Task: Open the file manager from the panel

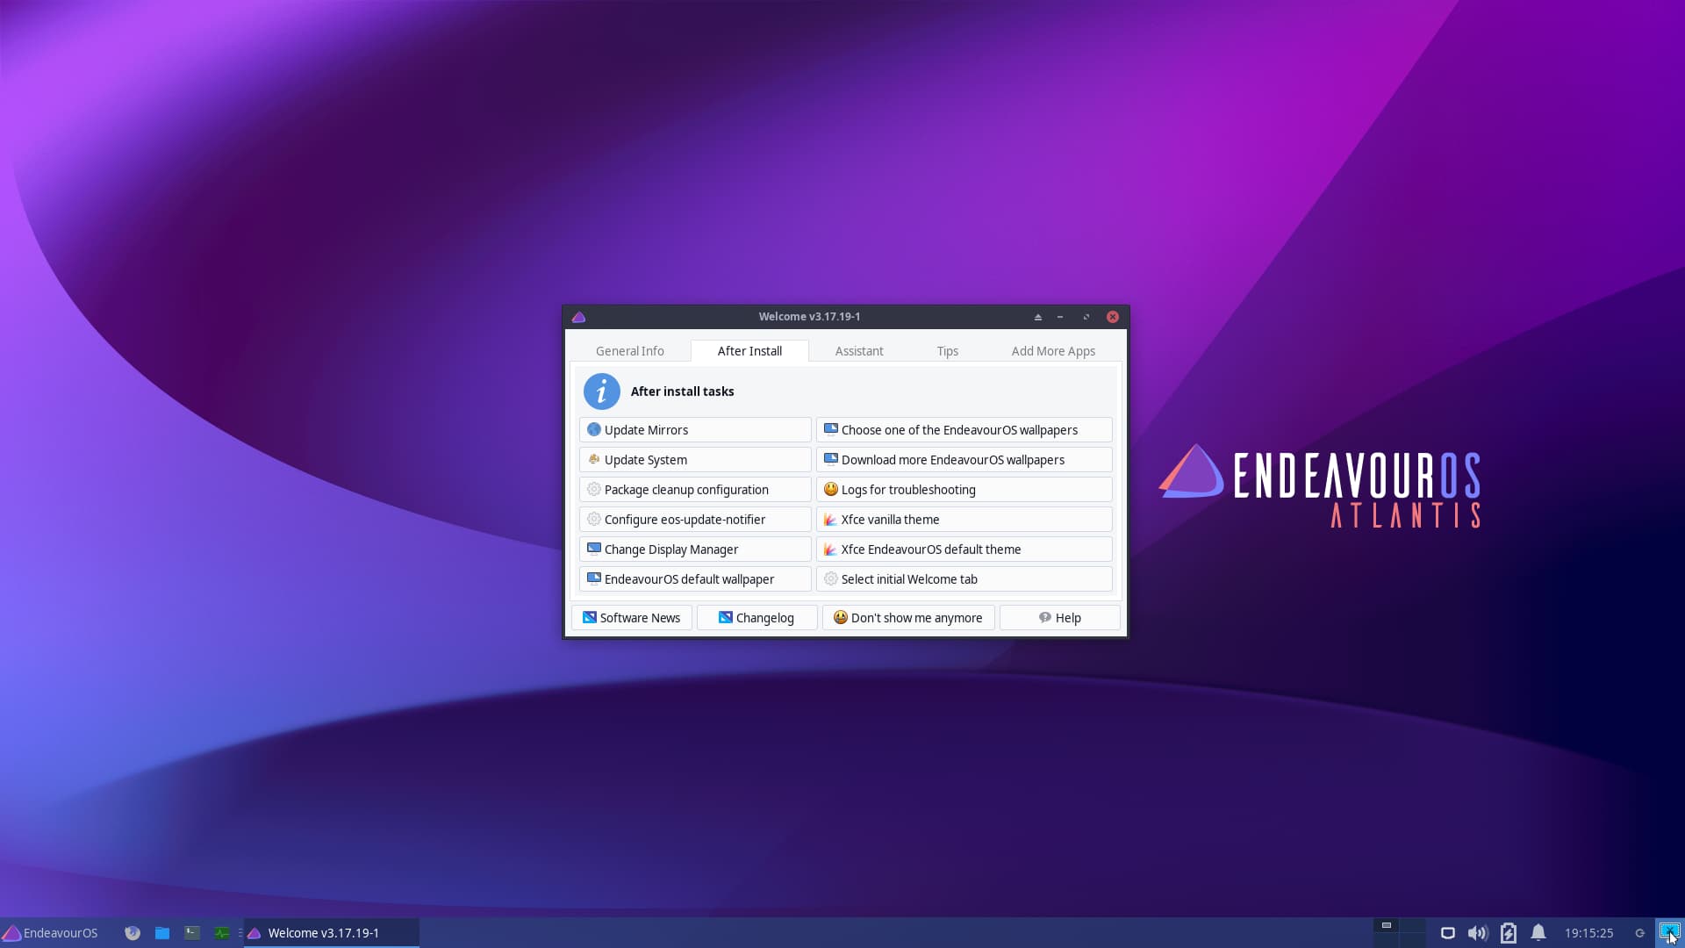Action: 162,933
